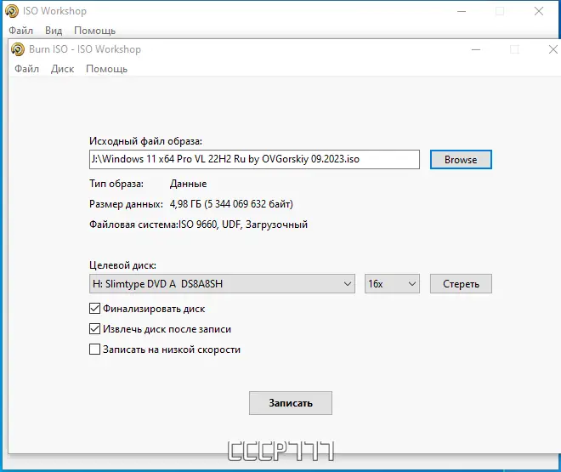This screenshot has width=561, height=472.
Task: Open Помощь menu in Burn ISO window
Action: click(x=106, y=69)
